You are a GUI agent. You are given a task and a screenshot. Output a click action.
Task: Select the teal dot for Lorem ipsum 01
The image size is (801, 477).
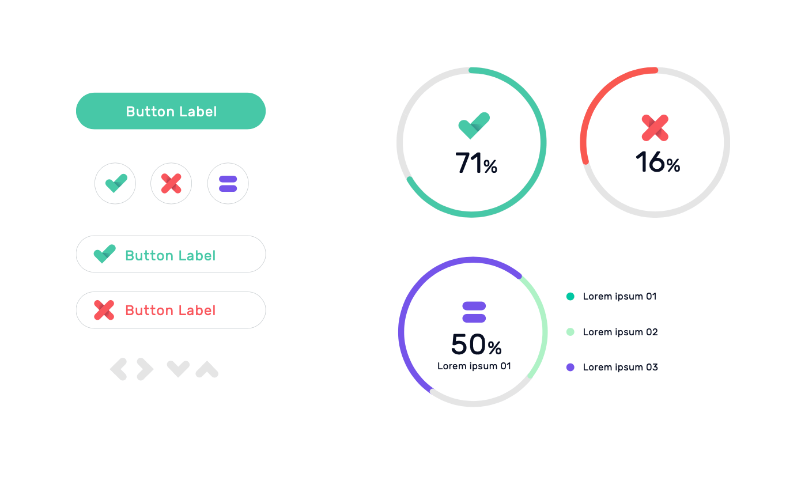(x=570, y=297)
